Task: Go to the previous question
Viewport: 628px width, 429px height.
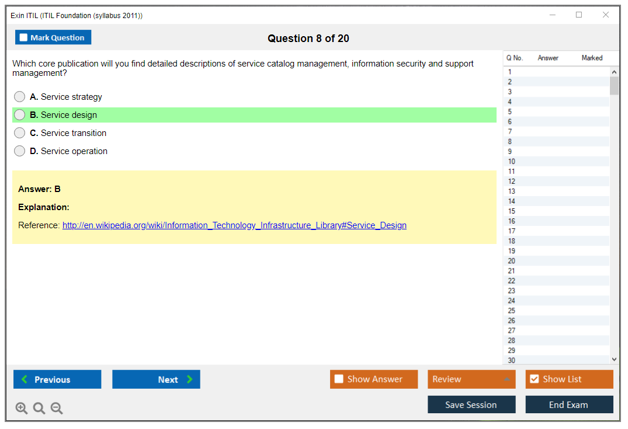Action: pos(57,379)
